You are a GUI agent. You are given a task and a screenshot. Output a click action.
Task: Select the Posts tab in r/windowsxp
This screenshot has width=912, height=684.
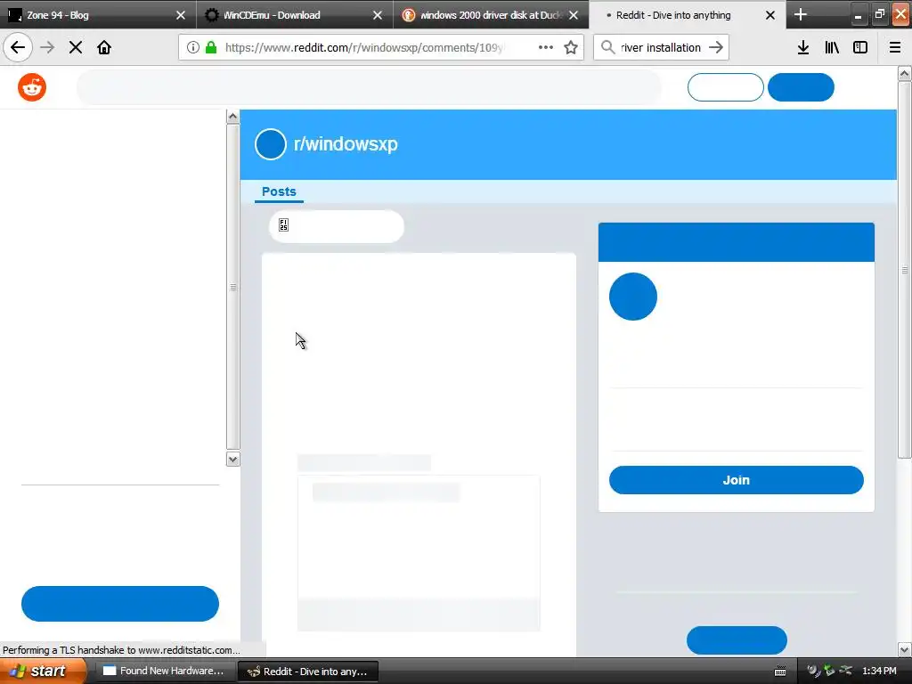click(279, 192)
